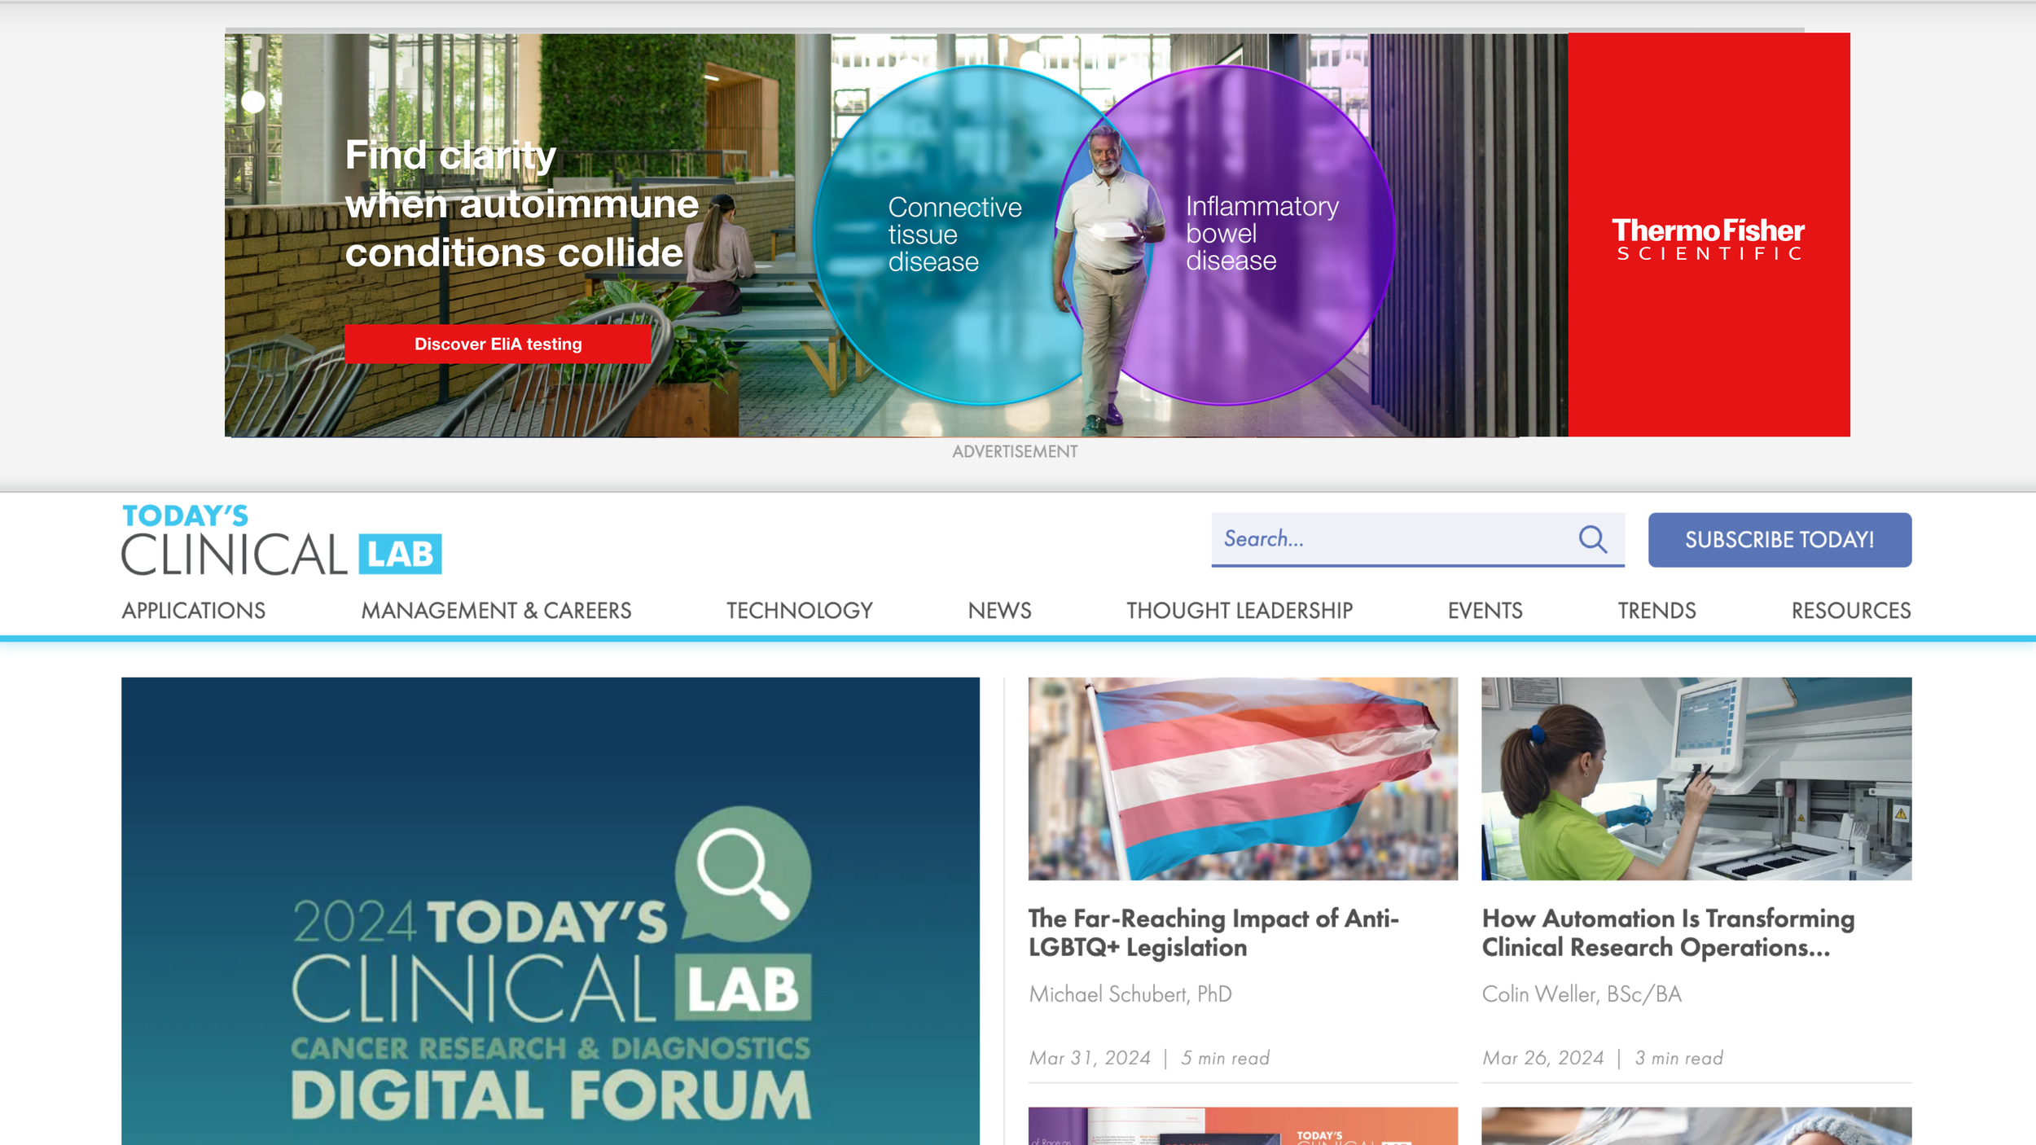Navigate to the Trends section
This screenshot has width=2036, height=1145.
[1656, 611]
